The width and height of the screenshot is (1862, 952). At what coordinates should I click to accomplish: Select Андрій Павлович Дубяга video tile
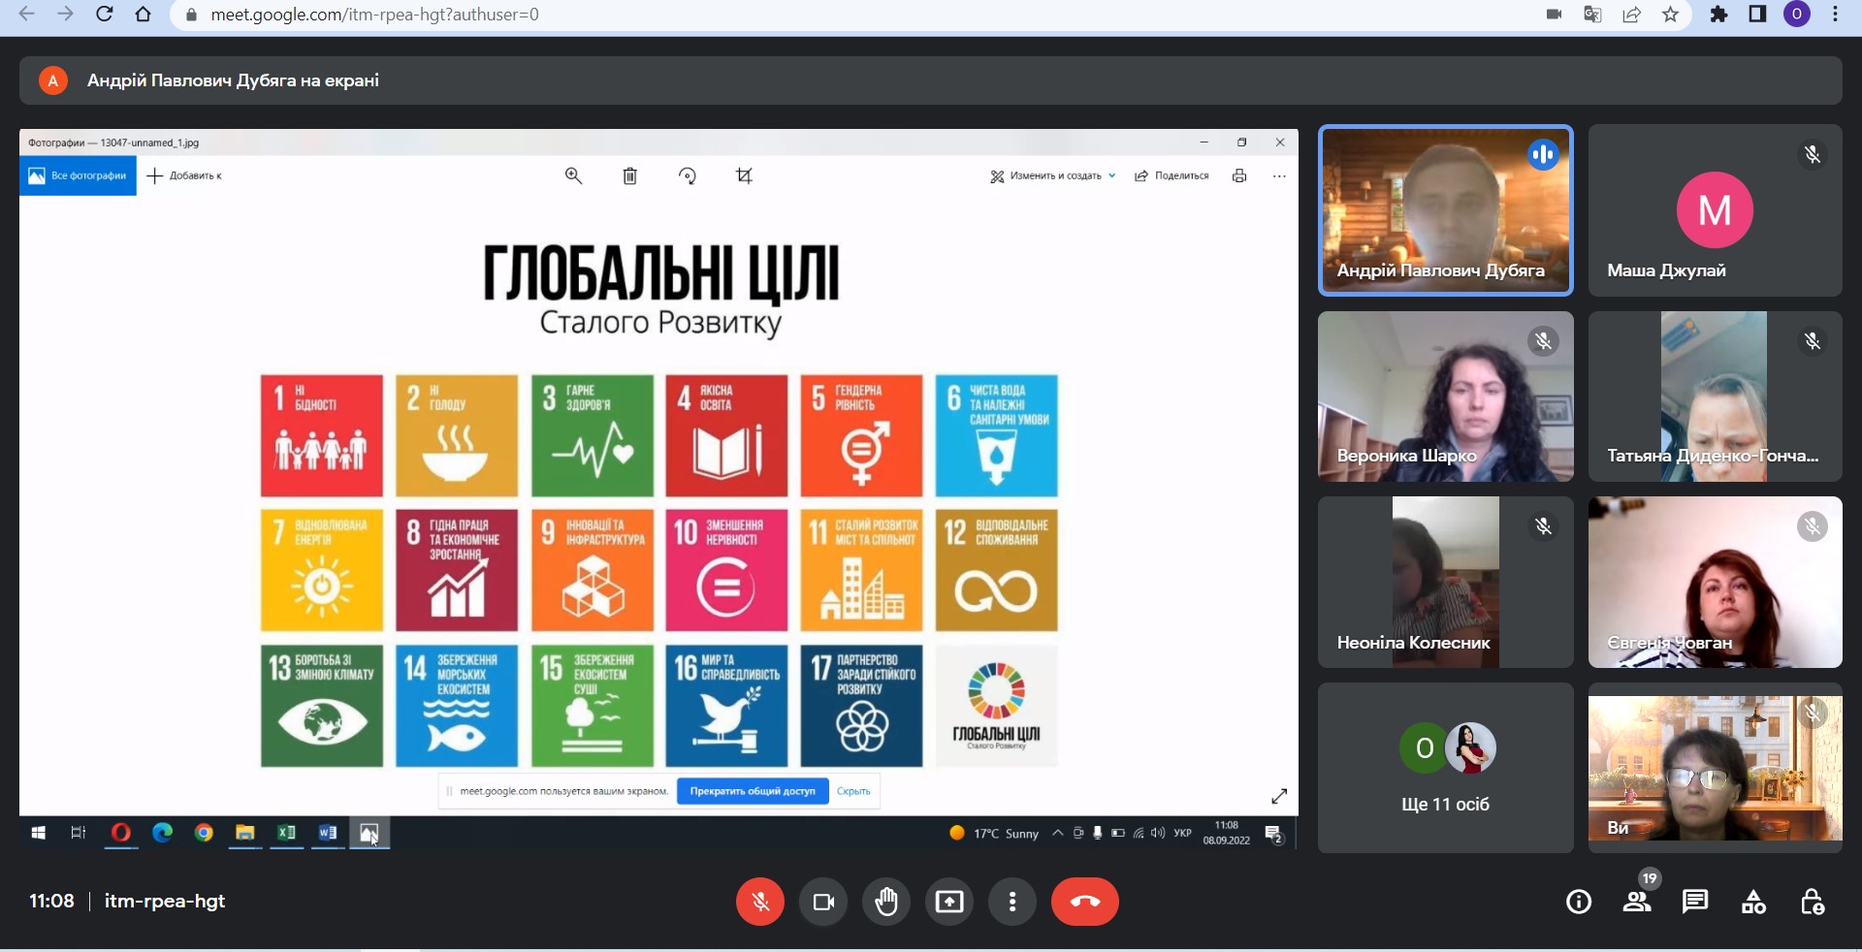[x=1445, y=210]
